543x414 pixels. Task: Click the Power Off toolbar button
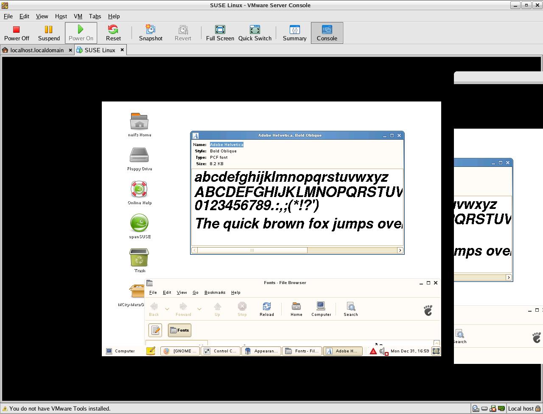pos(17,33)
